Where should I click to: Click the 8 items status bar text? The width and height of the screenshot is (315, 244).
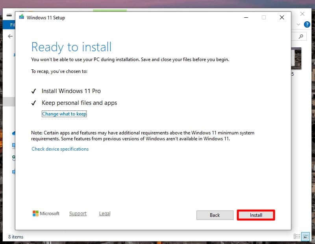click(16, 237)
